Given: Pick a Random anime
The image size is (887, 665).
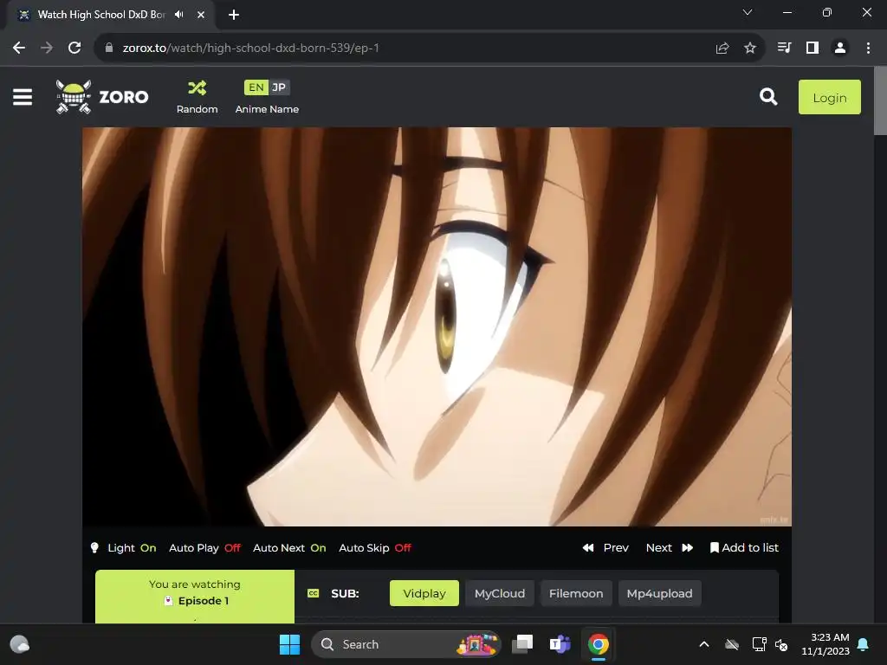Looking at the screenshot, I should click(x=197, y=97).
